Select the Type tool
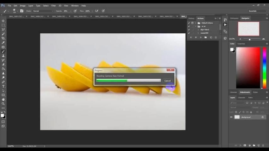 (3, 86)
